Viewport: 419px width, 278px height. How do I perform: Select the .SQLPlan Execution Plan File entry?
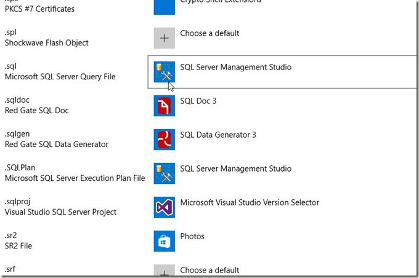tap(75, 173)
